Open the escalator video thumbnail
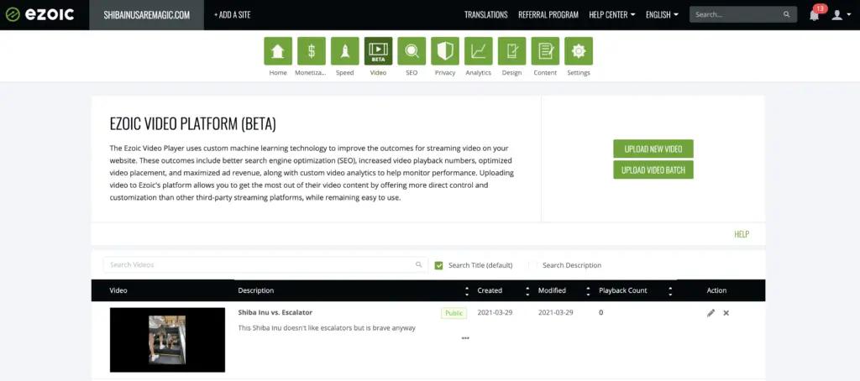Image resolution: width=860 pixels, height=381 pixels. [x=167, y=340]
